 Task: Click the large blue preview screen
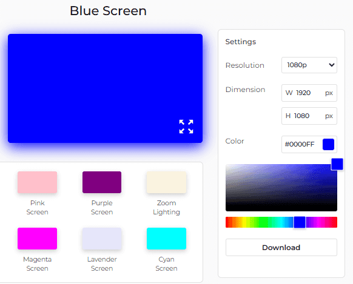click(105, 88)
